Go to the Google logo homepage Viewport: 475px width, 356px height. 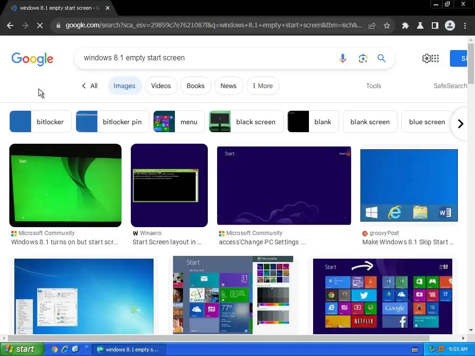[x=32, y=59]
